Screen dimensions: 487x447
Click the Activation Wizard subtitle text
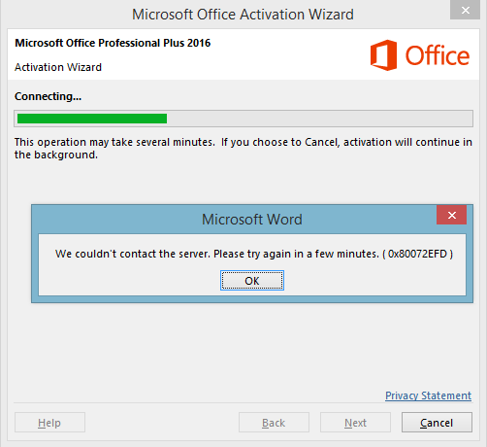point(58,67)
